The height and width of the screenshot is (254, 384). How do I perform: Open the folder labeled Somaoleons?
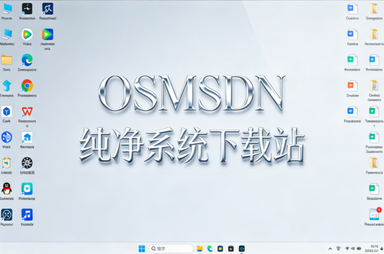(x=374, y=34)
